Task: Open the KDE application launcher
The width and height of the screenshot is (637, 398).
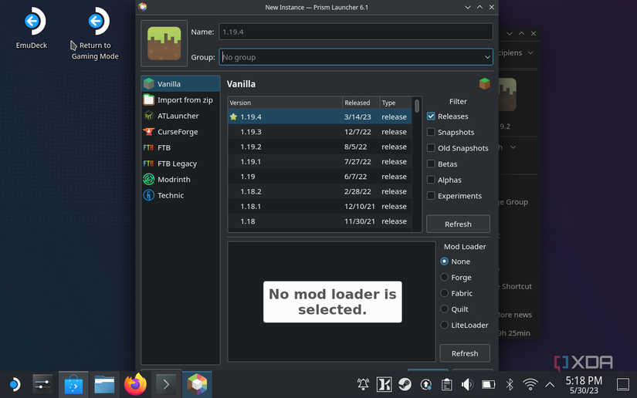Action: tap(14, 384)
